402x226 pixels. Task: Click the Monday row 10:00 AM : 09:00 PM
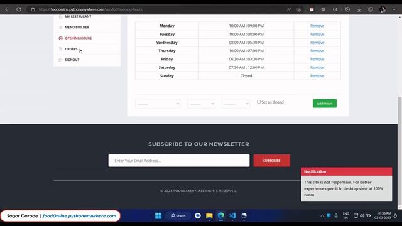click(246, 26)
